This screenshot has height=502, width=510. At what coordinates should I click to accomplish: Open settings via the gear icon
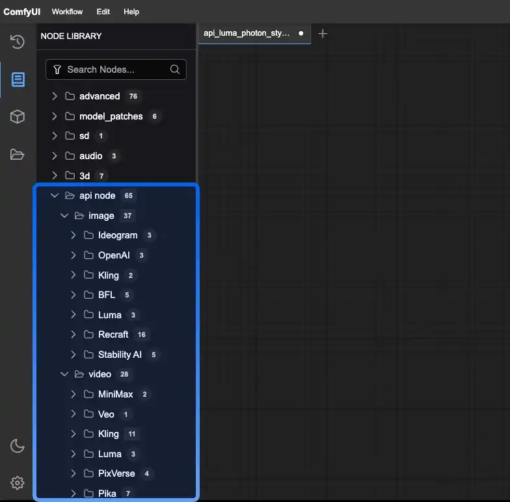pyautogui.click(x=18, y=483)
